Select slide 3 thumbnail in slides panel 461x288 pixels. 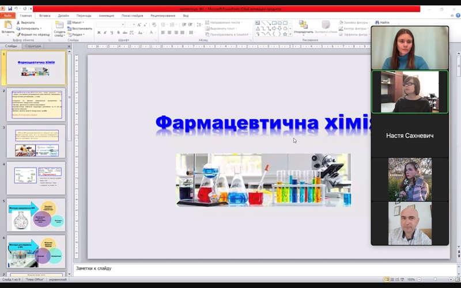pyautogui.click(x=37, y=142)
